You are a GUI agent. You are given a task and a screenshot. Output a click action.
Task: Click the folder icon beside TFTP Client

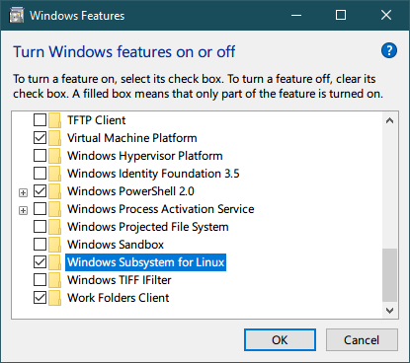point(54,120)
